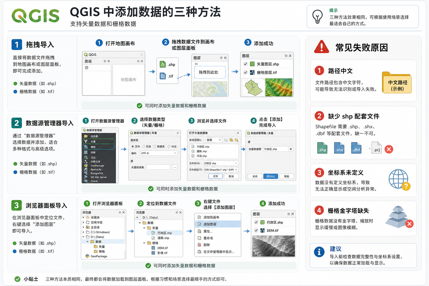Select the 浏览器 source icon in data source manager
The width and height of the screenshot is (429, 286).
click(86, 136)
